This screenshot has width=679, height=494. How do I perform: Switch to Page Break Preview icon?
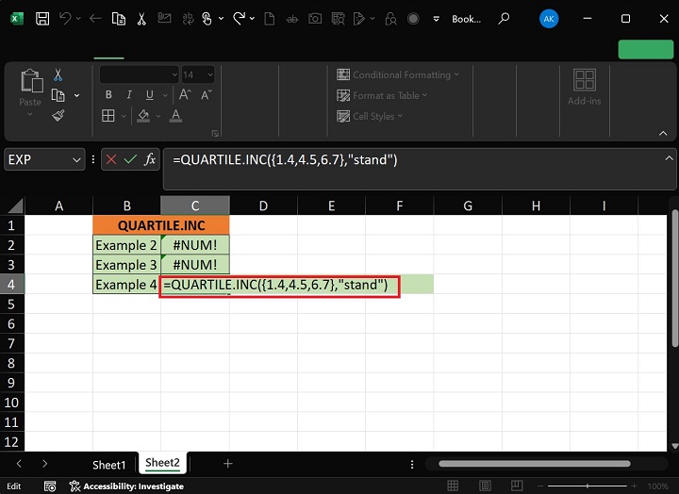point(516,486)
